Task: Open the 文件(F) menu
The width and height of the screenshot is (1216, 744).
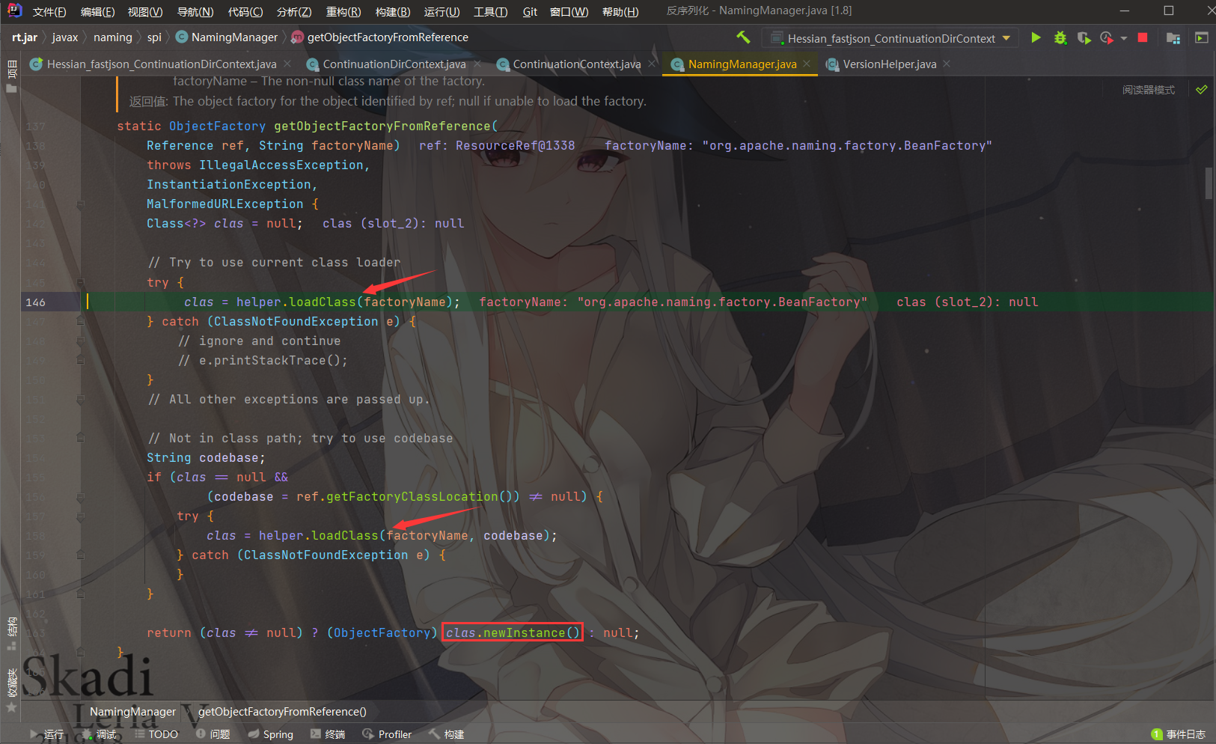Action: pyautogui.click(x=49, y=12)
